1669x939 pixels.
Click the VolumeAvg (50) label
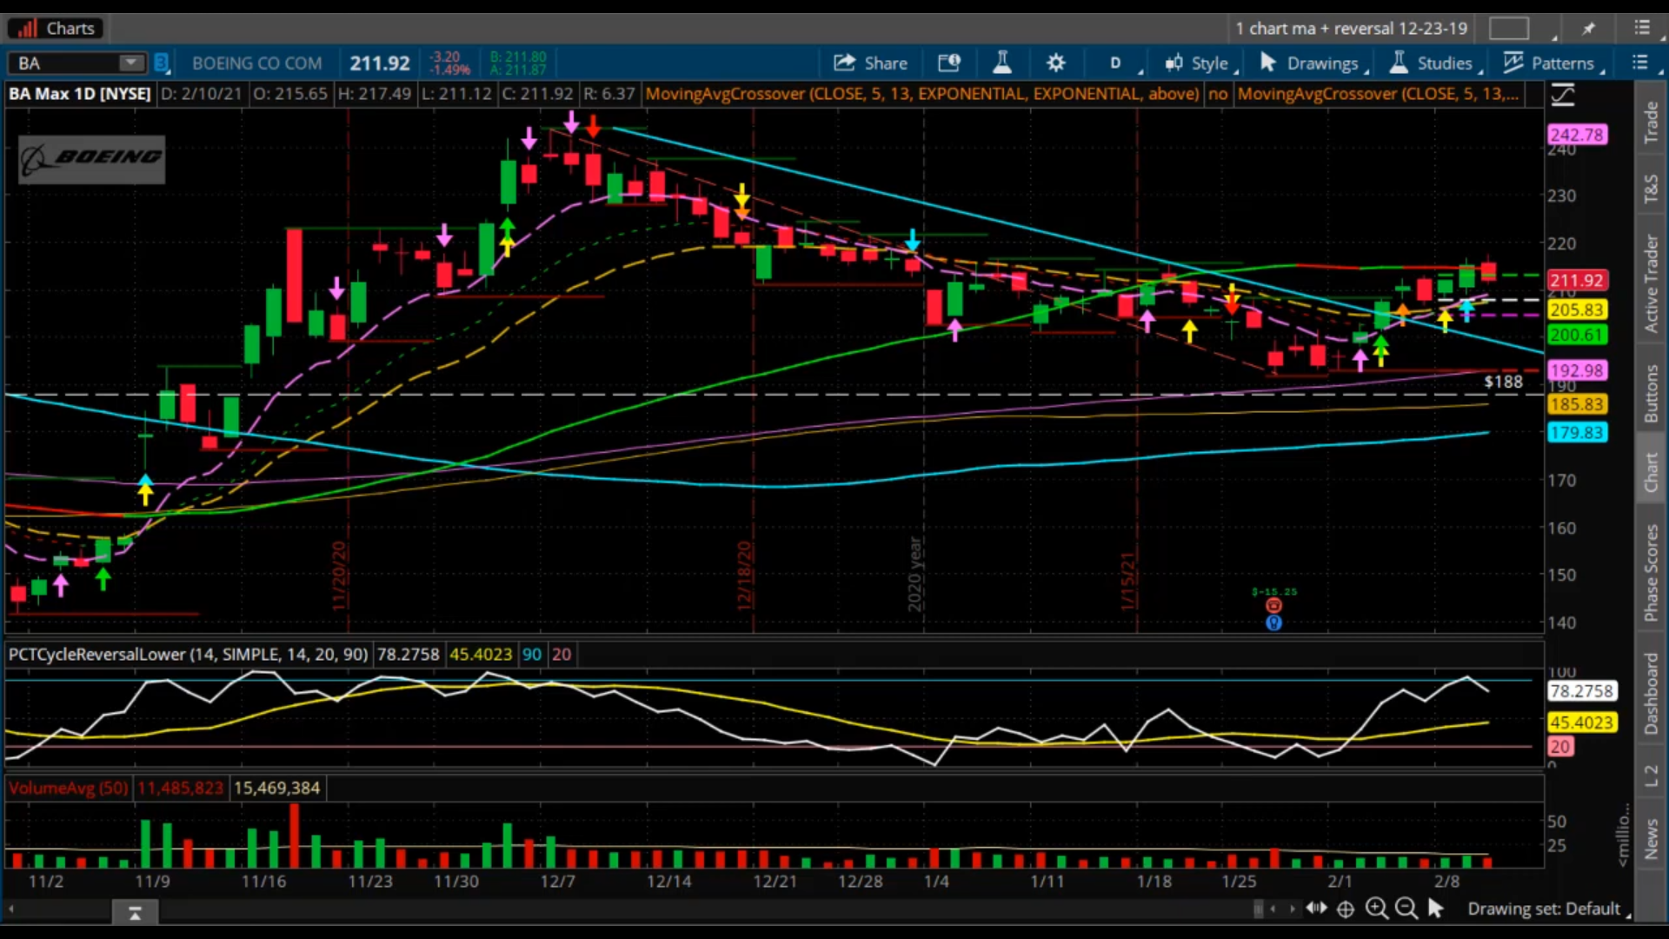coord(68,788)
